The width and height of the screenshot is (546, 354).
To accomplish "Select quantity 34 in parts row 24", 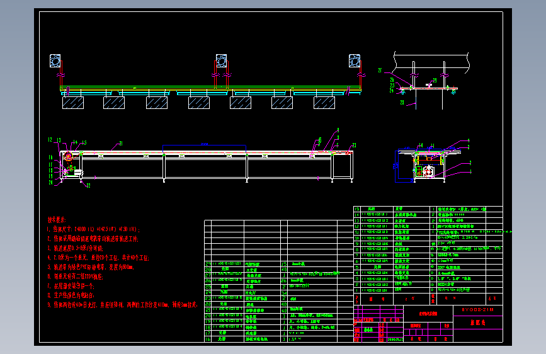I will click(284, 293).
